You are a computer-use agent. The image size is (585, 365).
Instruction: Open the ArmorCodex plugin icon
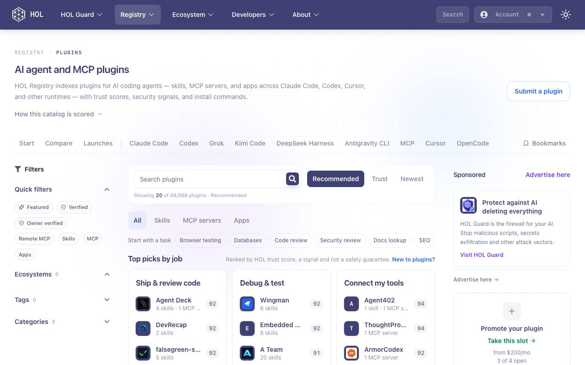click(351, 353)
